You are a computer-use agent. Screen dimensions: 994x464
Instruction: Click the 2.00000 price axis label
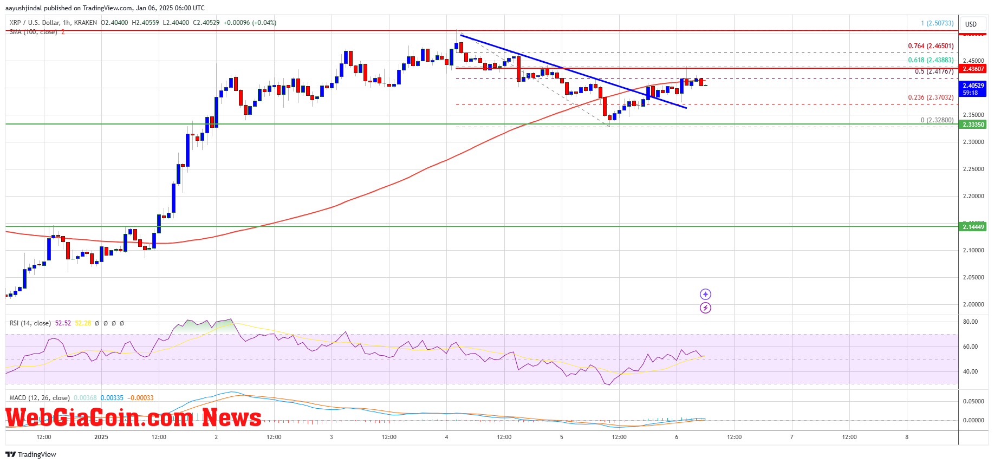(x=973, y=304)
